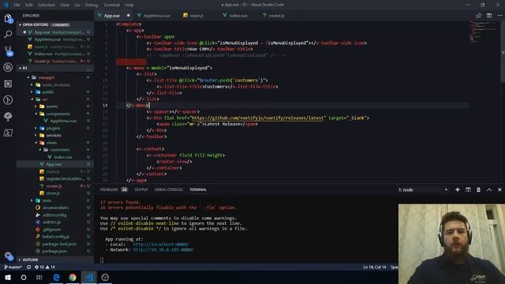Launch Google Chrome from taskbar
This screenshot has height=284, width=505.
click(73, 277)
